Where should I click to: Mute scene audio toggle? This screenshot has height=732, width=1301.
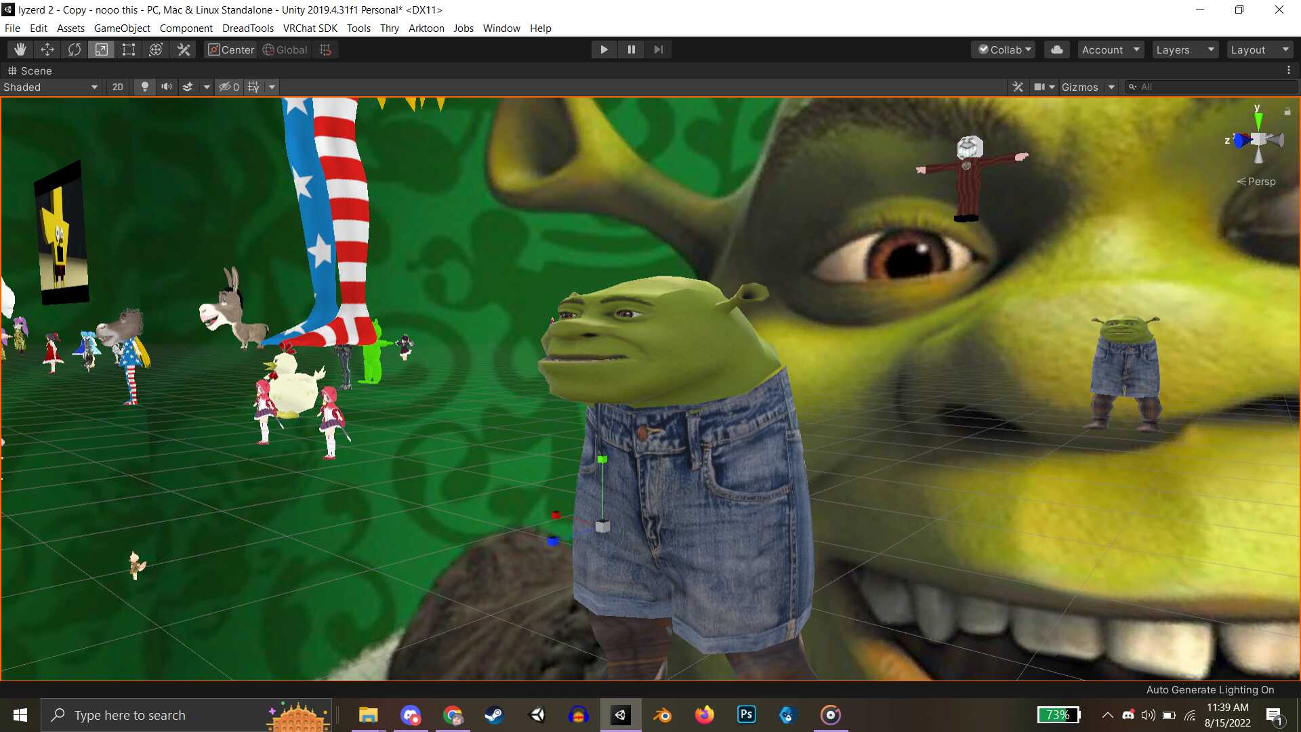coord(166,87)
